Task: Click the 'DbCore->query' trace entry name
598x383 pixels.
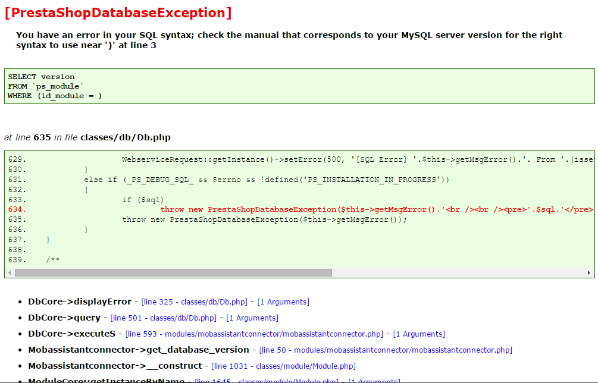Action: click(64, 318)
